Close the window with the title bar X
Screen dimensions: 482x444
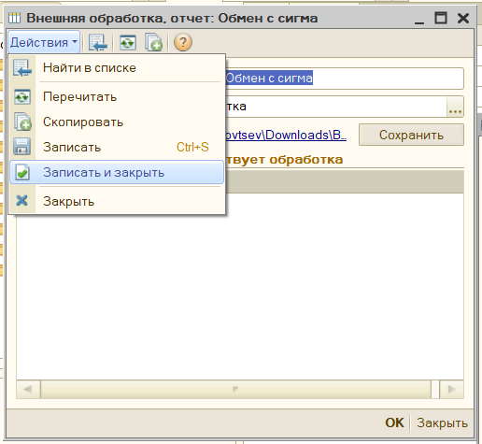pyautogui.click(x=463, y=18)
